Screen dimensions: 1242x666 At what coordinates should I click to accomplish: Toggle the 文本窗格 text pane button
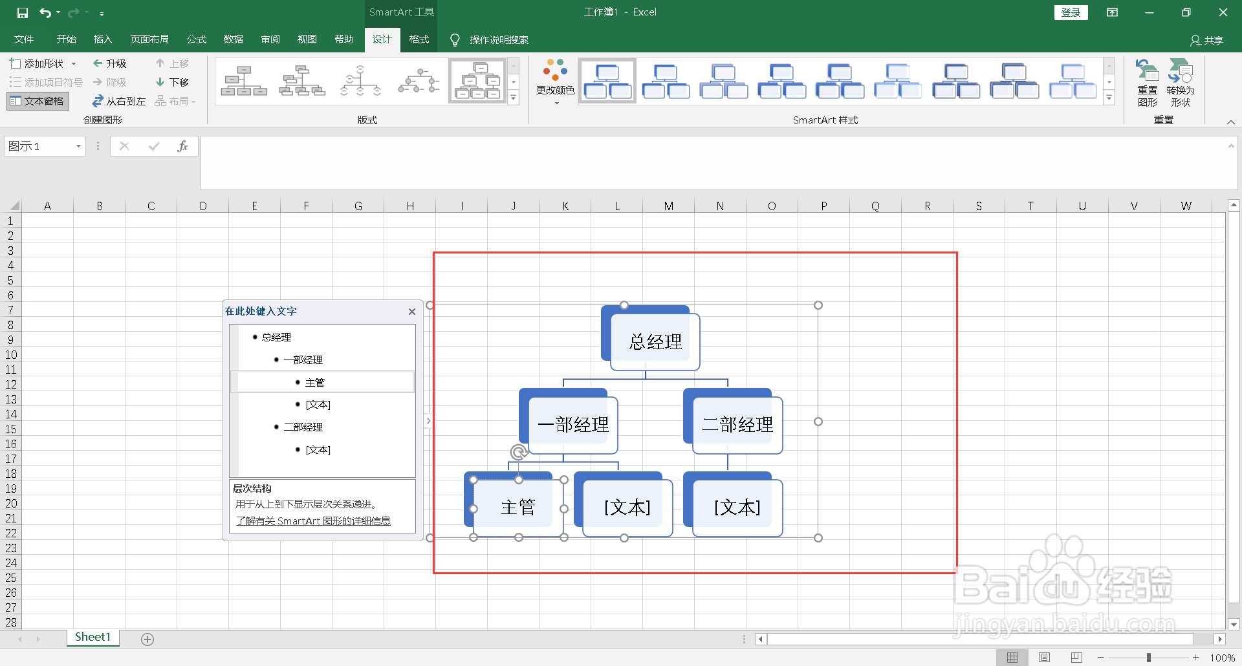(x=38, y=101)
